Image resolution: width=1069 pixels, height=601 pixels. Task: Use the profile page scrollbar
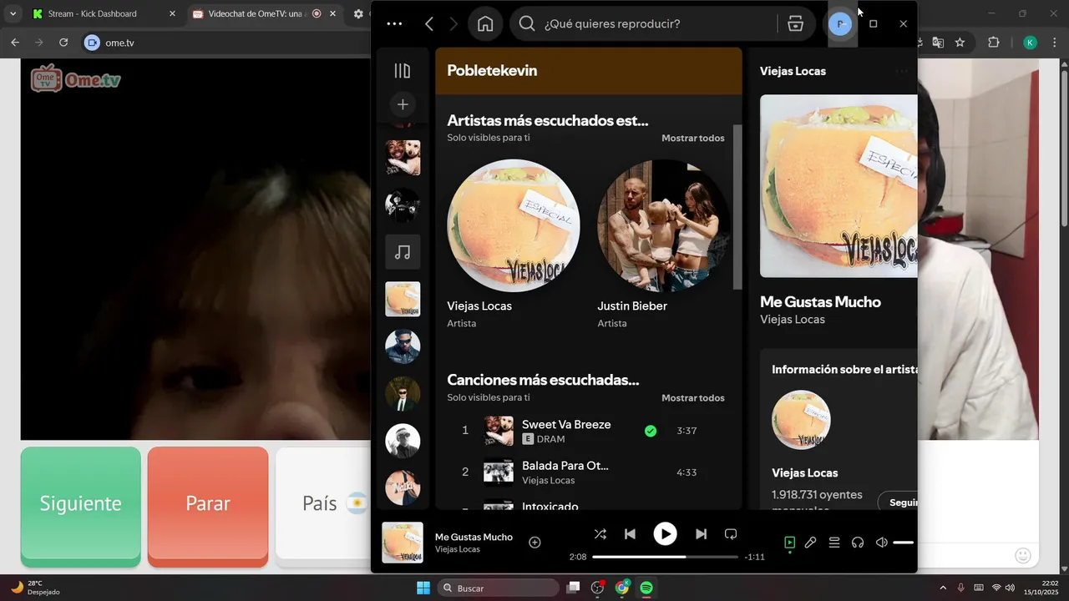click(737, 207)
